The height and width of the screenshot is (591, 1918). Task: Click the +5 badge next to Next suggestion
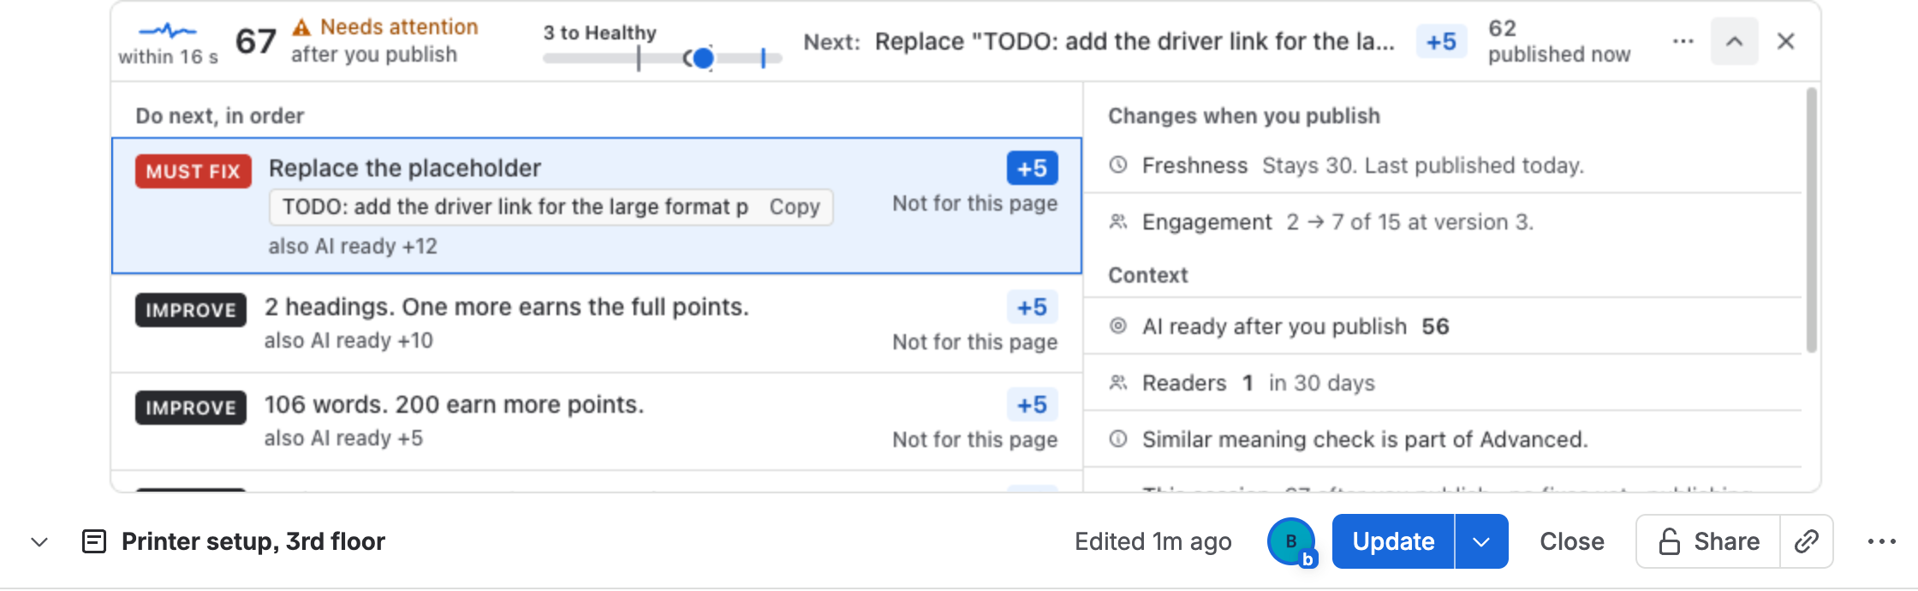1441,41
